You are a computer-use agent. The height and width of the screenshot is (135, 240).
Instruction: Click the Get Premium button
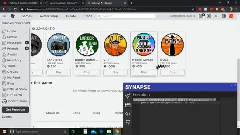15,109
